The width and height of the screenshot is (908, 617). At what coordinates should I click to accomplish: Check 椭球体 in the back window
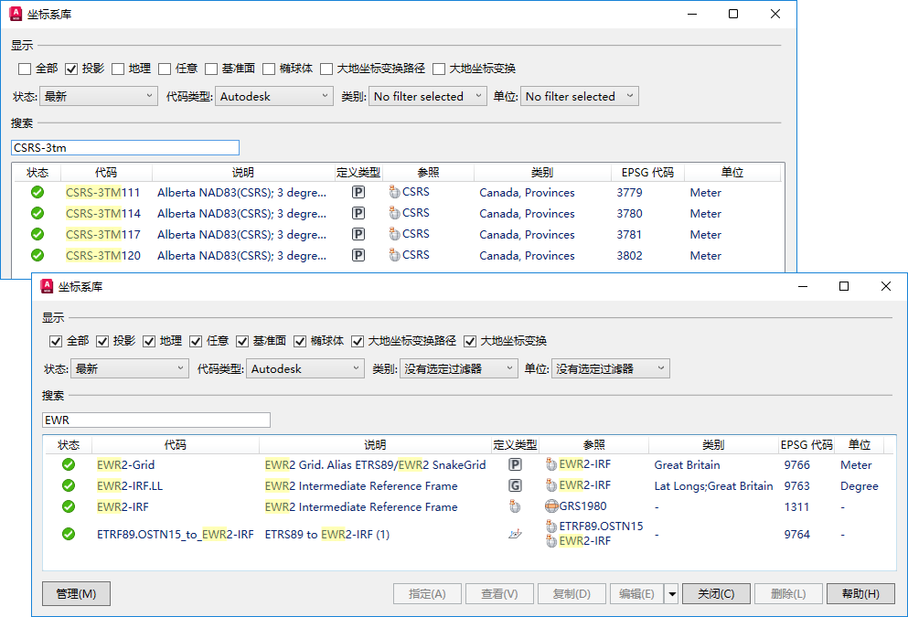(269, 69)
